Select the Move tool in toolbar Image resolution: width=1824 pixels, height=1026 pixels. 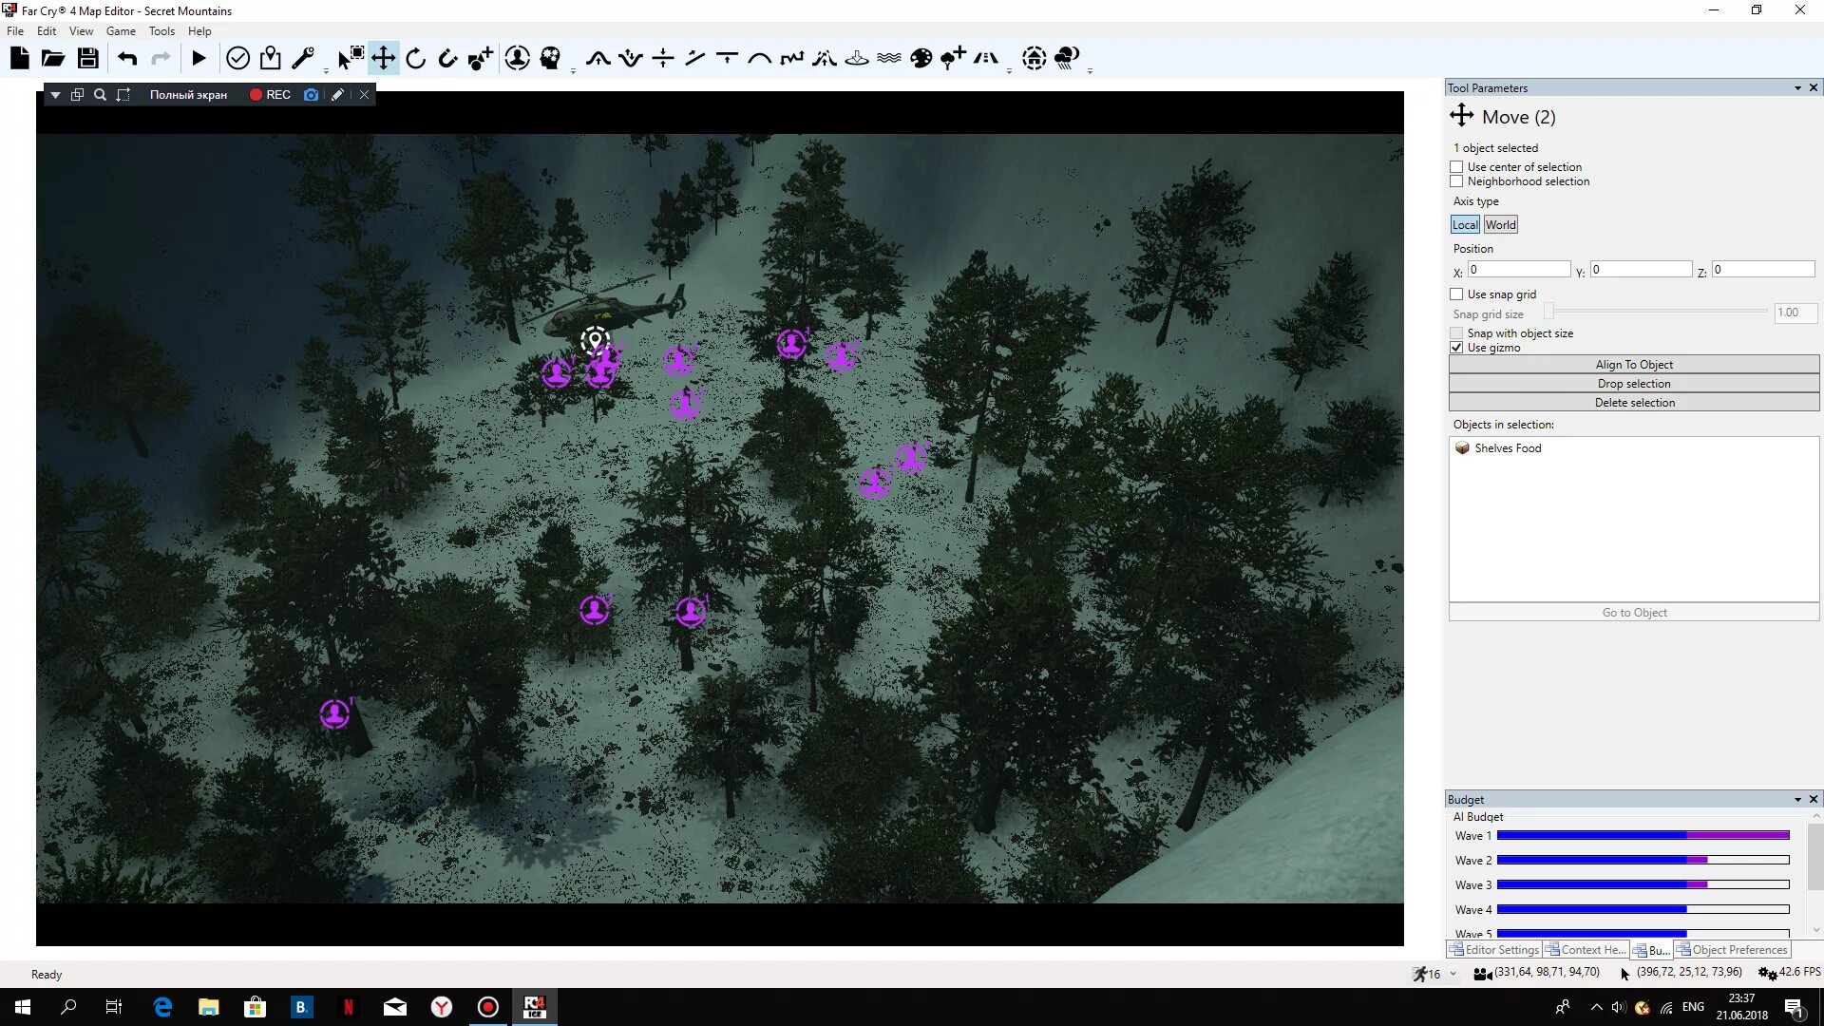point(384,59)
